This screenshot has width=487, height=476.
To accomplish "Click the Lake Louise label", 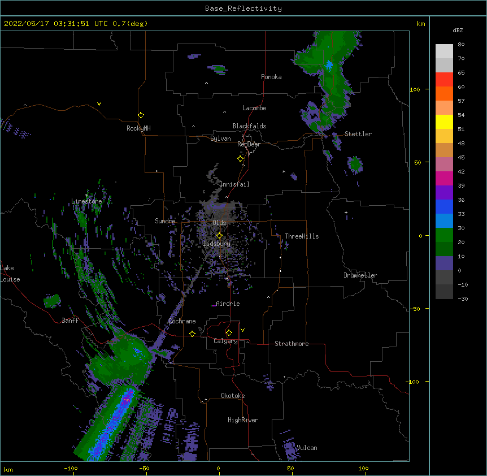I will point(10,274).
